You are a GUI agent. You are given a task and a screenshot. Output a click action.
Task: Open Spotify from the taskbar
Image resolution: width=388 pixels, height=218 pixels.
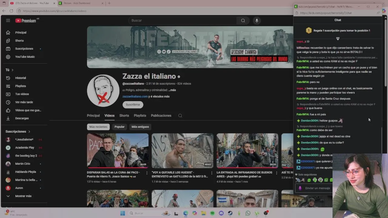[x=212, y=213]
